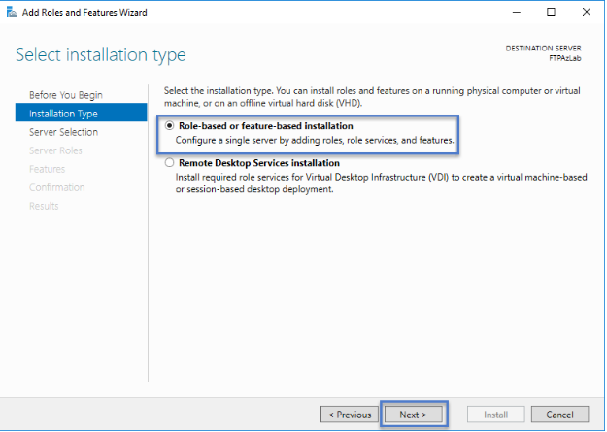Click the FTPAzLab destination server name
Screen dimensions: 607x432
point(565,58)
